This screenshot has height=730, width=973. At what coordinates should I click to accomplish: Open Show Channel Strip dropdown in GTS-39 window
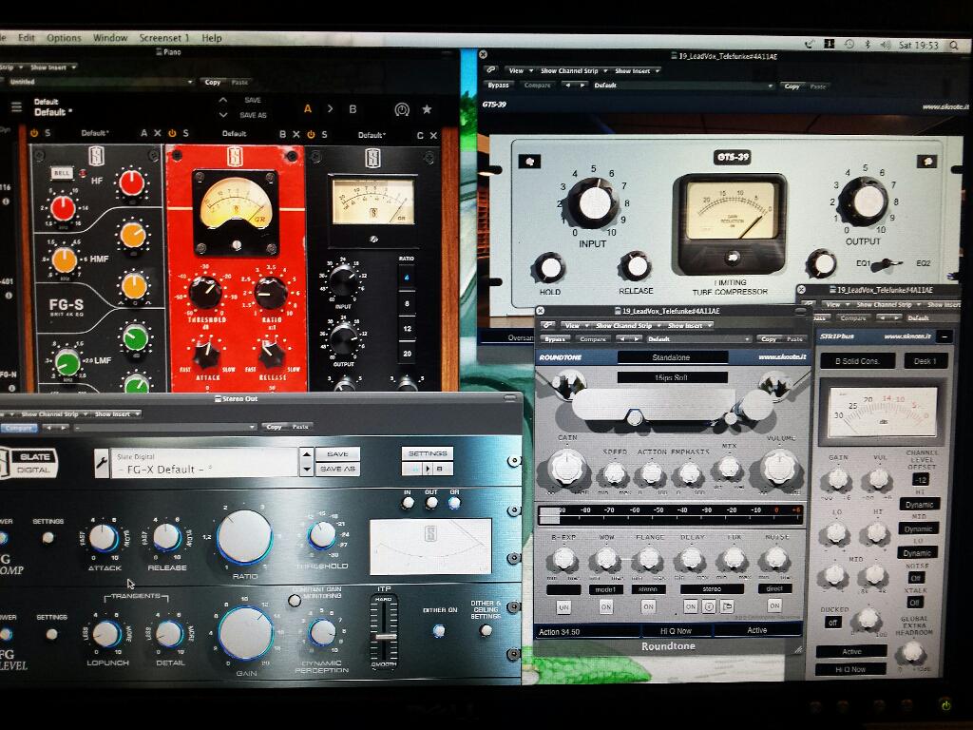coord(573,70)
